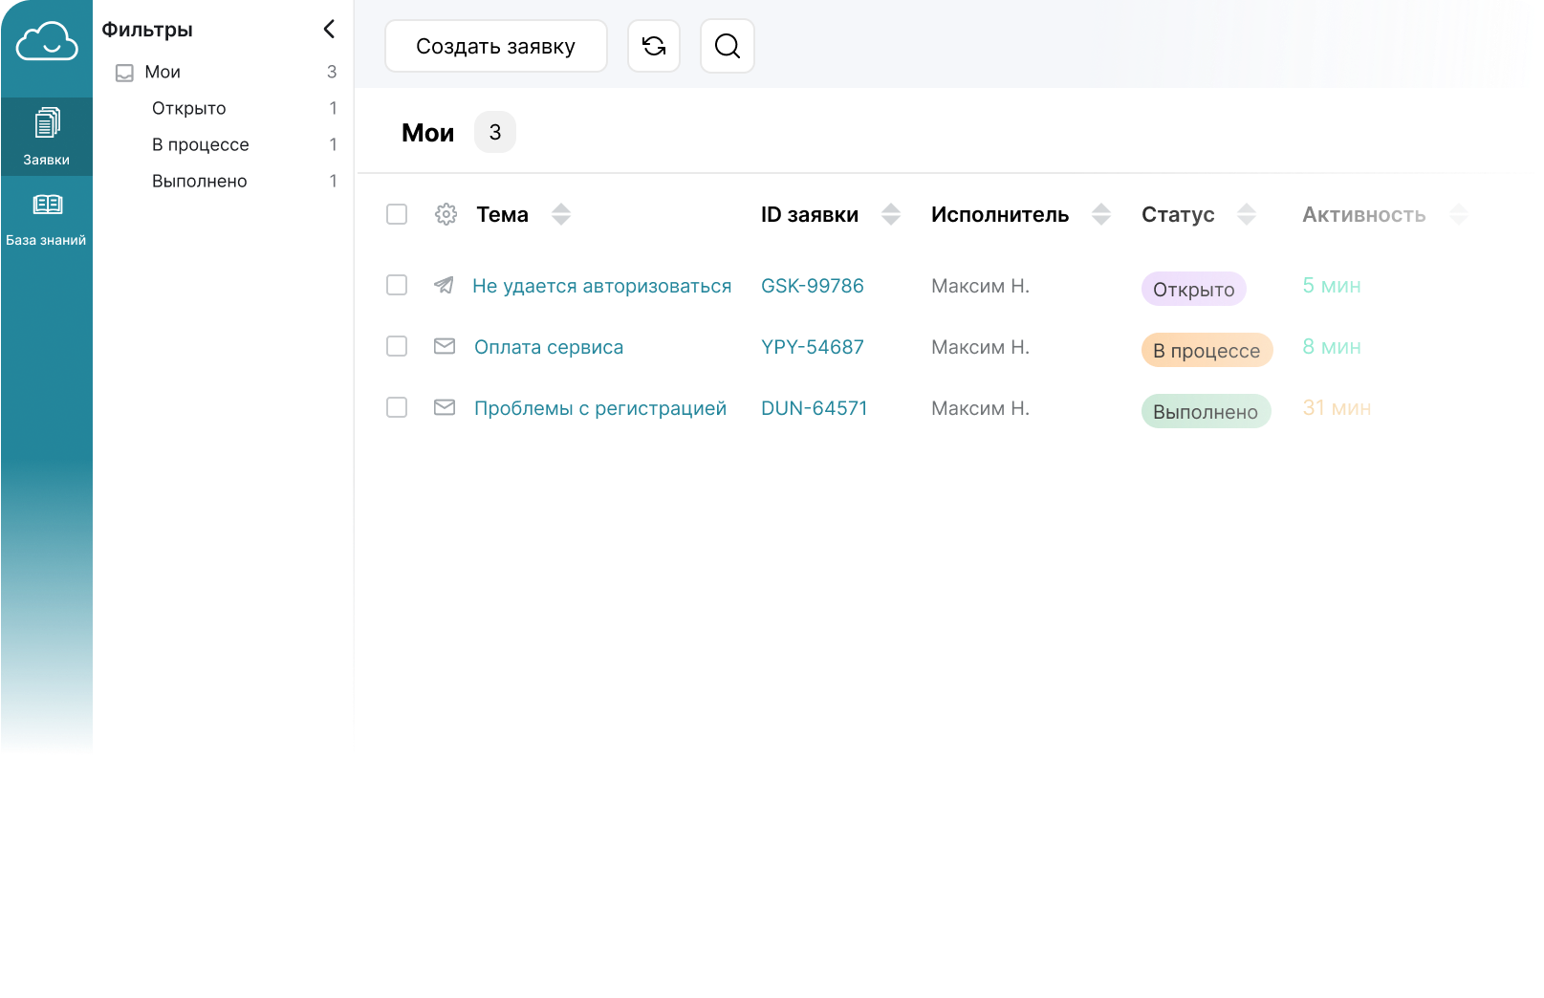Click the 31 мин activity value

(x=1337, y=408)
